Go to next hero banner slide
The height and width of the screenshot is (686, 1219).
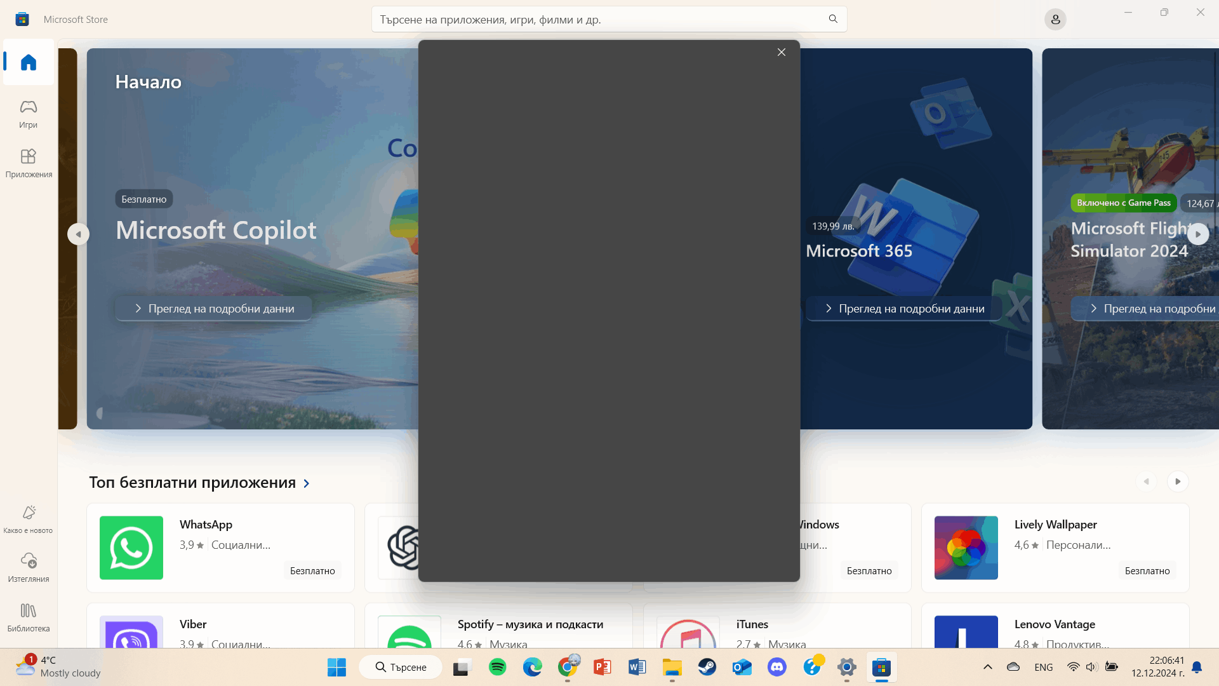pyautogui.click(x=1198, y=234)
